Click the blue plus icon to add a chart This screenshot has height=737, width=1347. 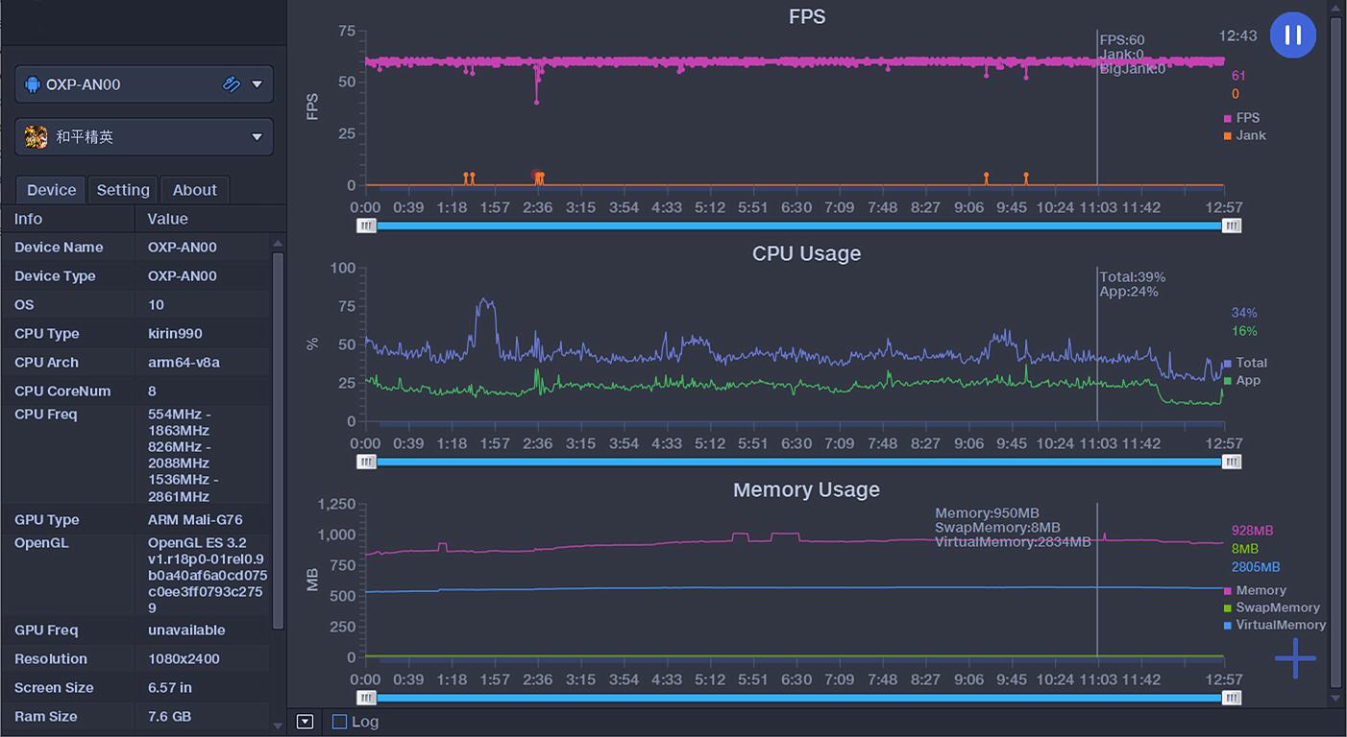click(x=1295, y=658)
